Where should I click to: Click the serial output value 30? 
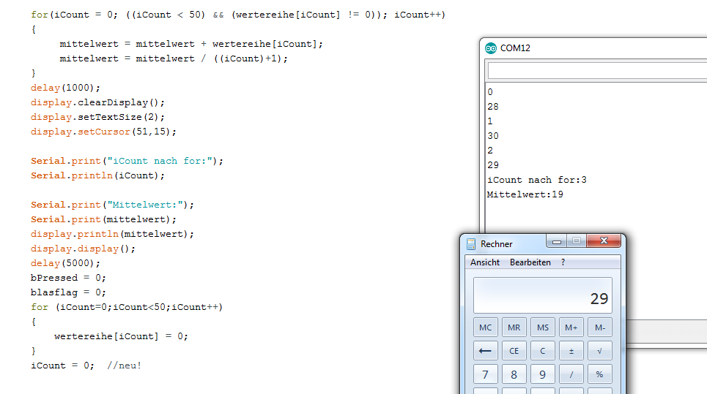(493, 136)
